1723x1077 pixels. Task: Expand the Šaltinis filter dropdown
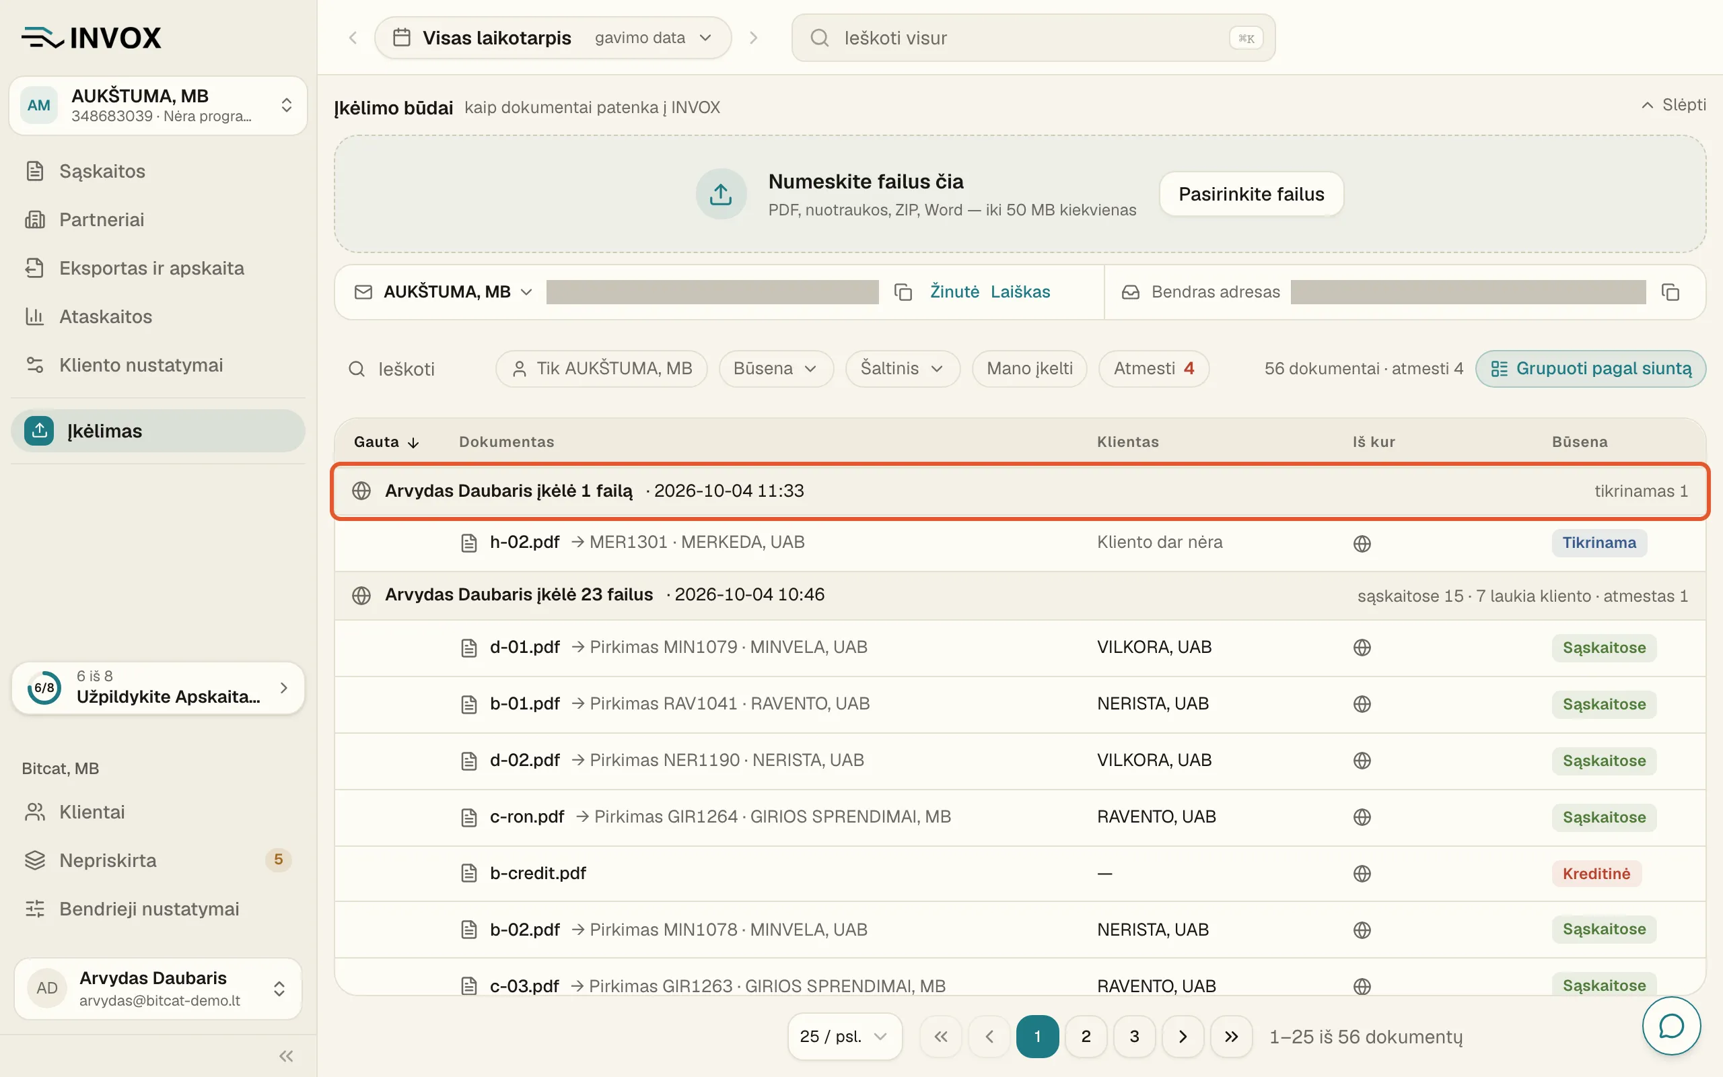click(x=902, y=369)
